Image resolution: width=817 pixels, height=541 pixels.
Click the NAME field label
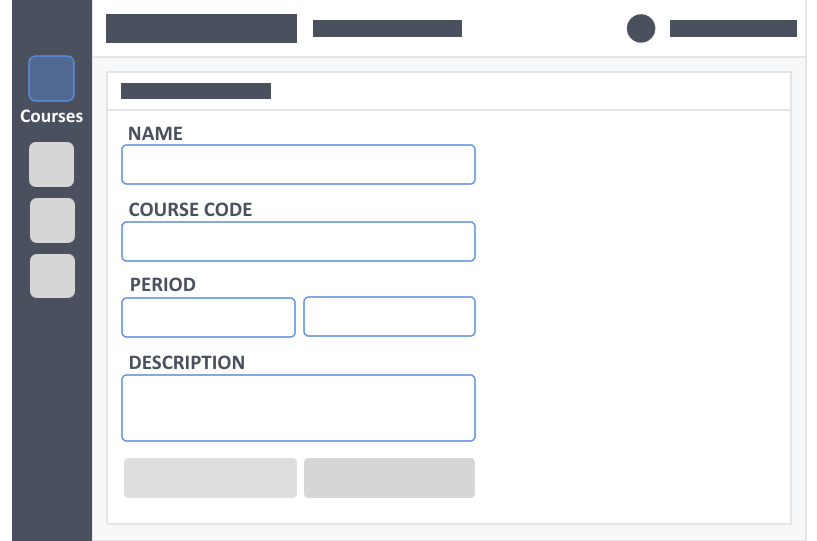click(155, 134)
